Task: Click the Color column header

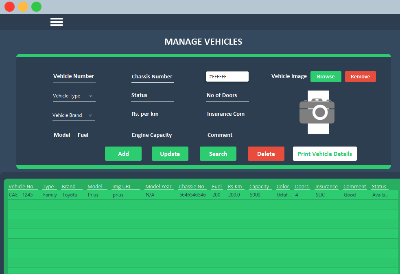Action: pyautogui.click(x=283, y=186)
